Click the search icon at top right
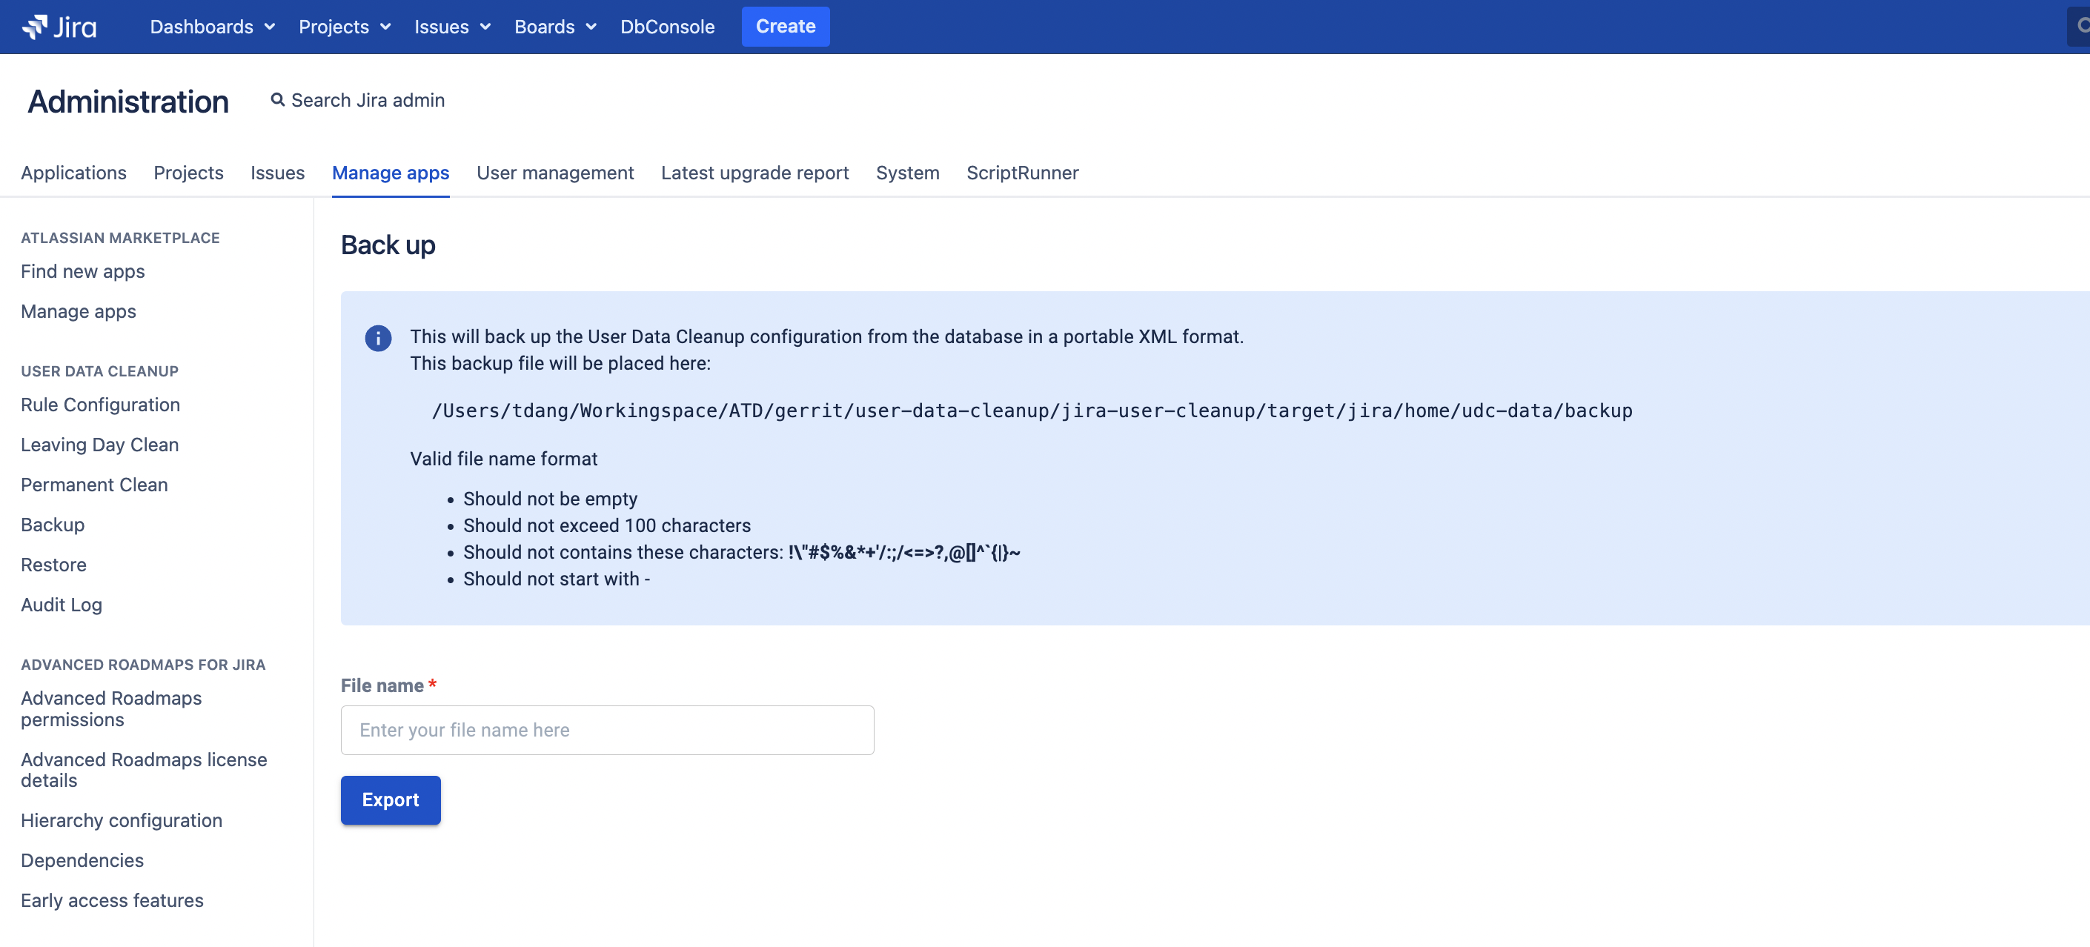The width and height of the screenshot is (2090, 947). [2082, 27]
